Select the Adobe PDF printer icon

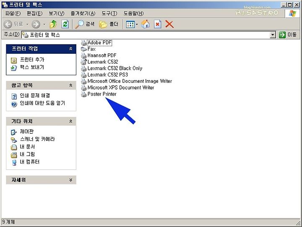click(x=84, y=42)
